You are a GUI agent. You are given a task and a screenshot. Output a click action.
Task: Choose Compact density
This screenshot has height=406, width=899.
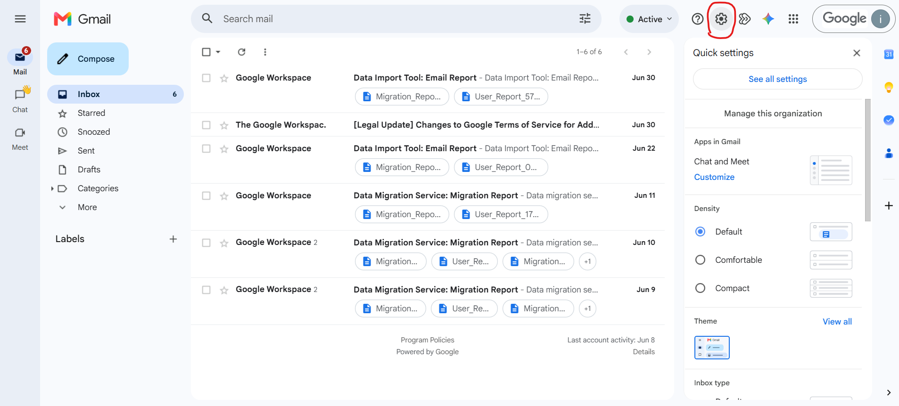701,288
